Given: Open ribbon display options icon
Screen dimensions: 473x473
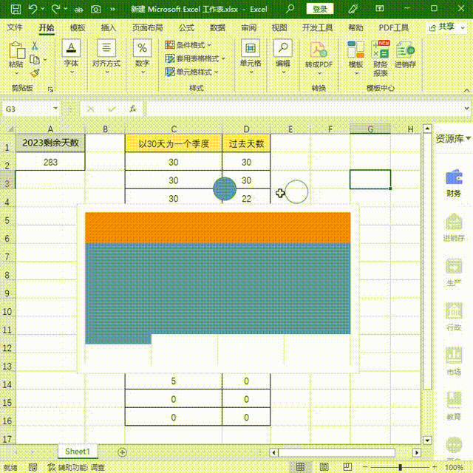Looking at the screenshot, I should 380,8.
